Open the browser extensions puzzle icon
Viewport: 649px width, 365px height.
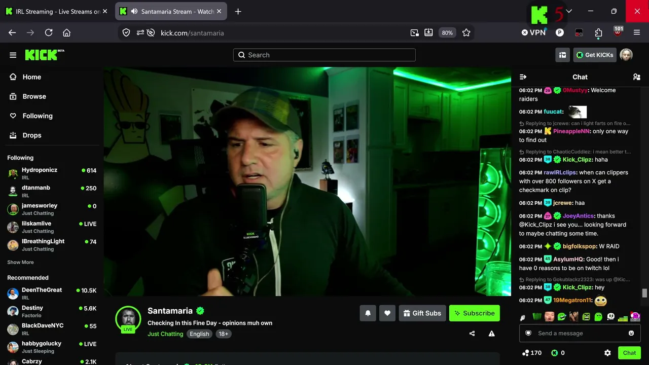(598, 33)
